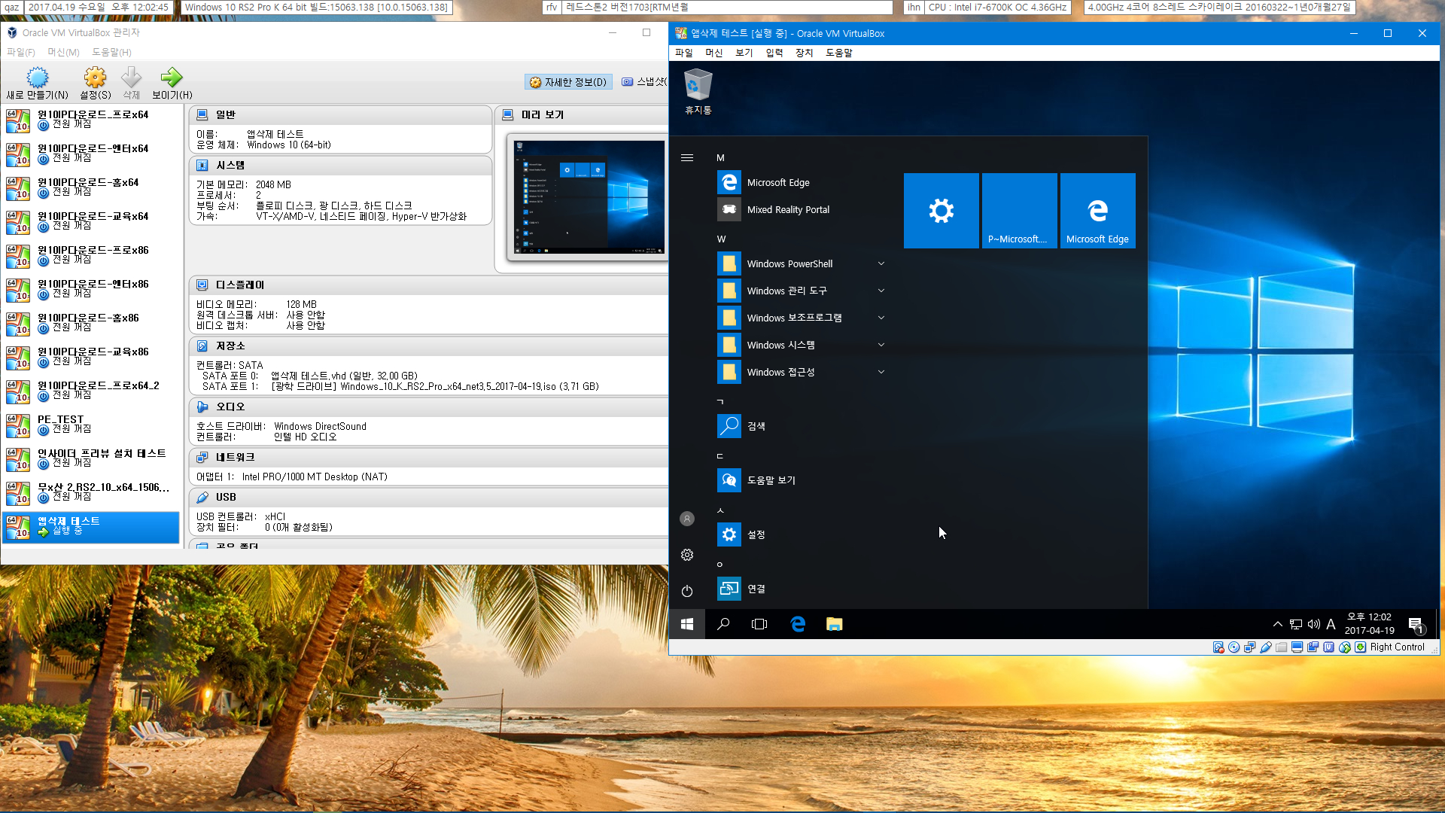Open 설정 app in Start list
Viewport: 1445px width, 813px height.
(x=802, y=534)
